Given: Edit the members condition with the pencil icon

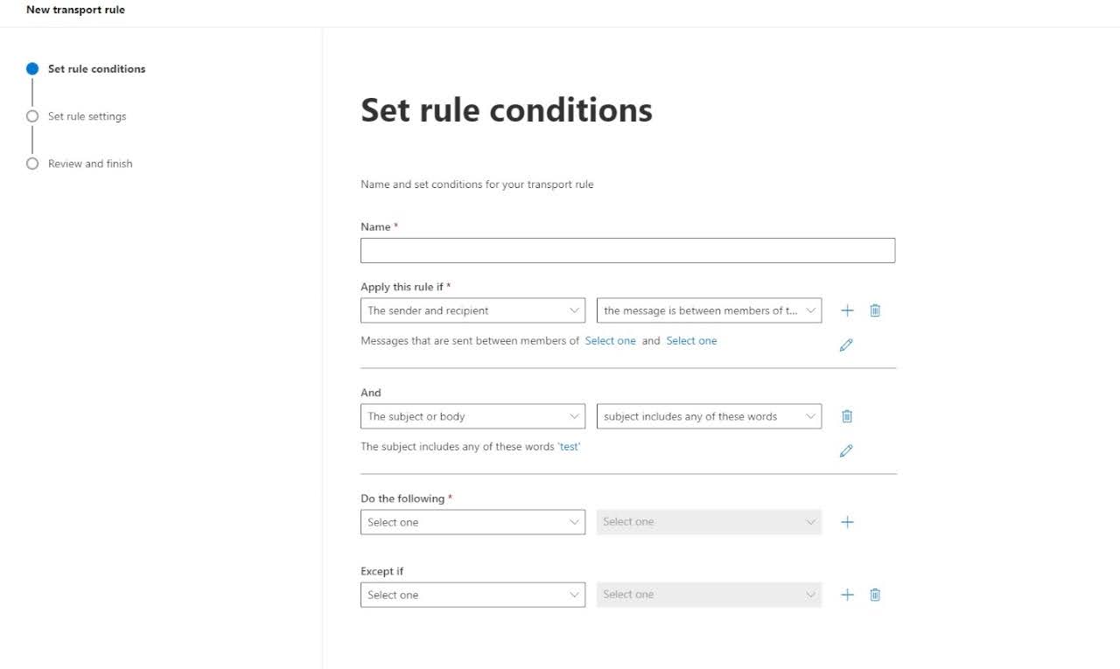Looking at the screenshot, I should click(846, 345).
